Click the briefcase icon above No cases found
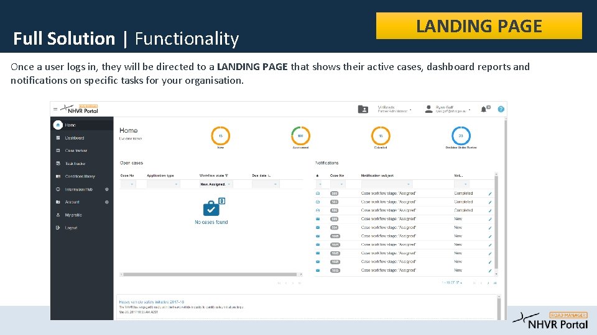This screenshot has height=335, width=597. click(x=213, y=207)
